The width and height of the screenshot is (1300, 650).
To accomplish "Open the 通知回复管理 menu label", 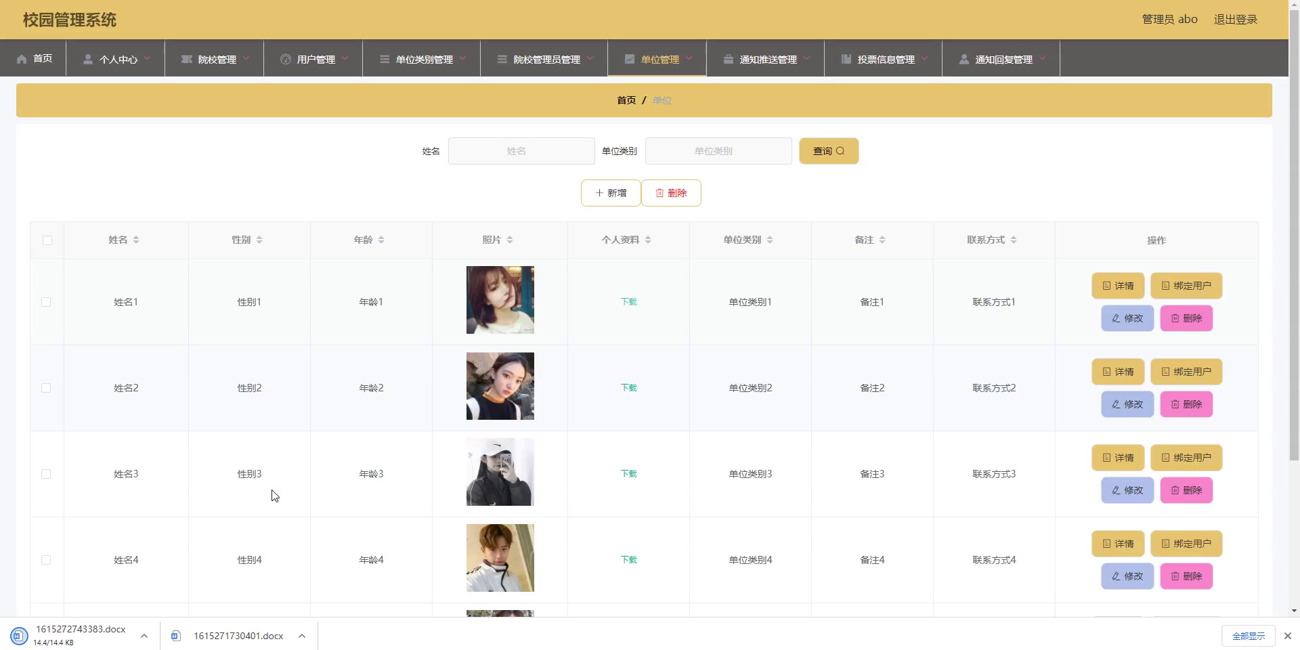I will pos(1004,60).
